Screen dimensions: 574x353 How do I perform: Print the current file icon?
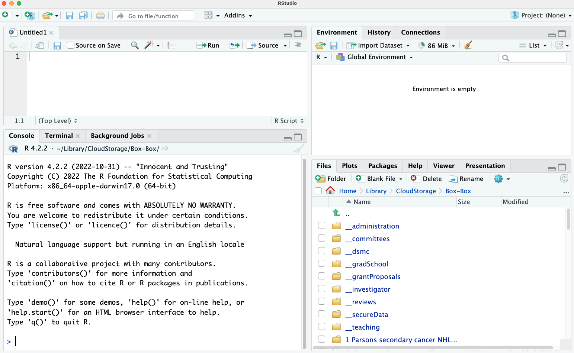(100, 15)
